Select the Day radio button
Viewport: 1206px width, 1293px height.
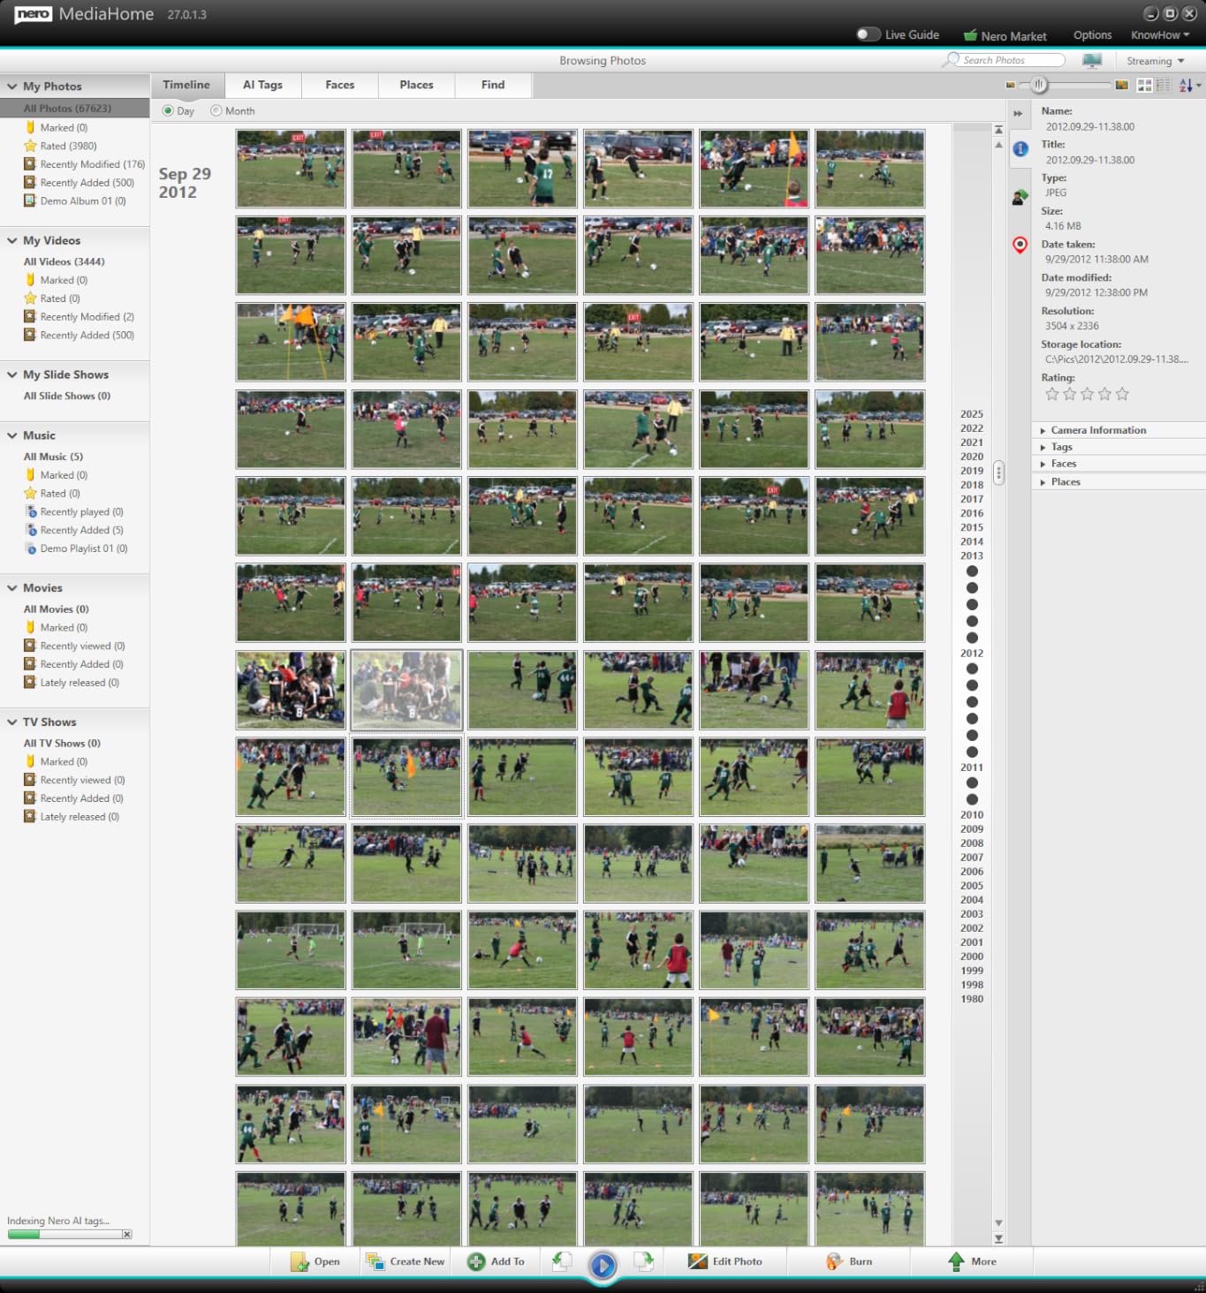(168, 111)
